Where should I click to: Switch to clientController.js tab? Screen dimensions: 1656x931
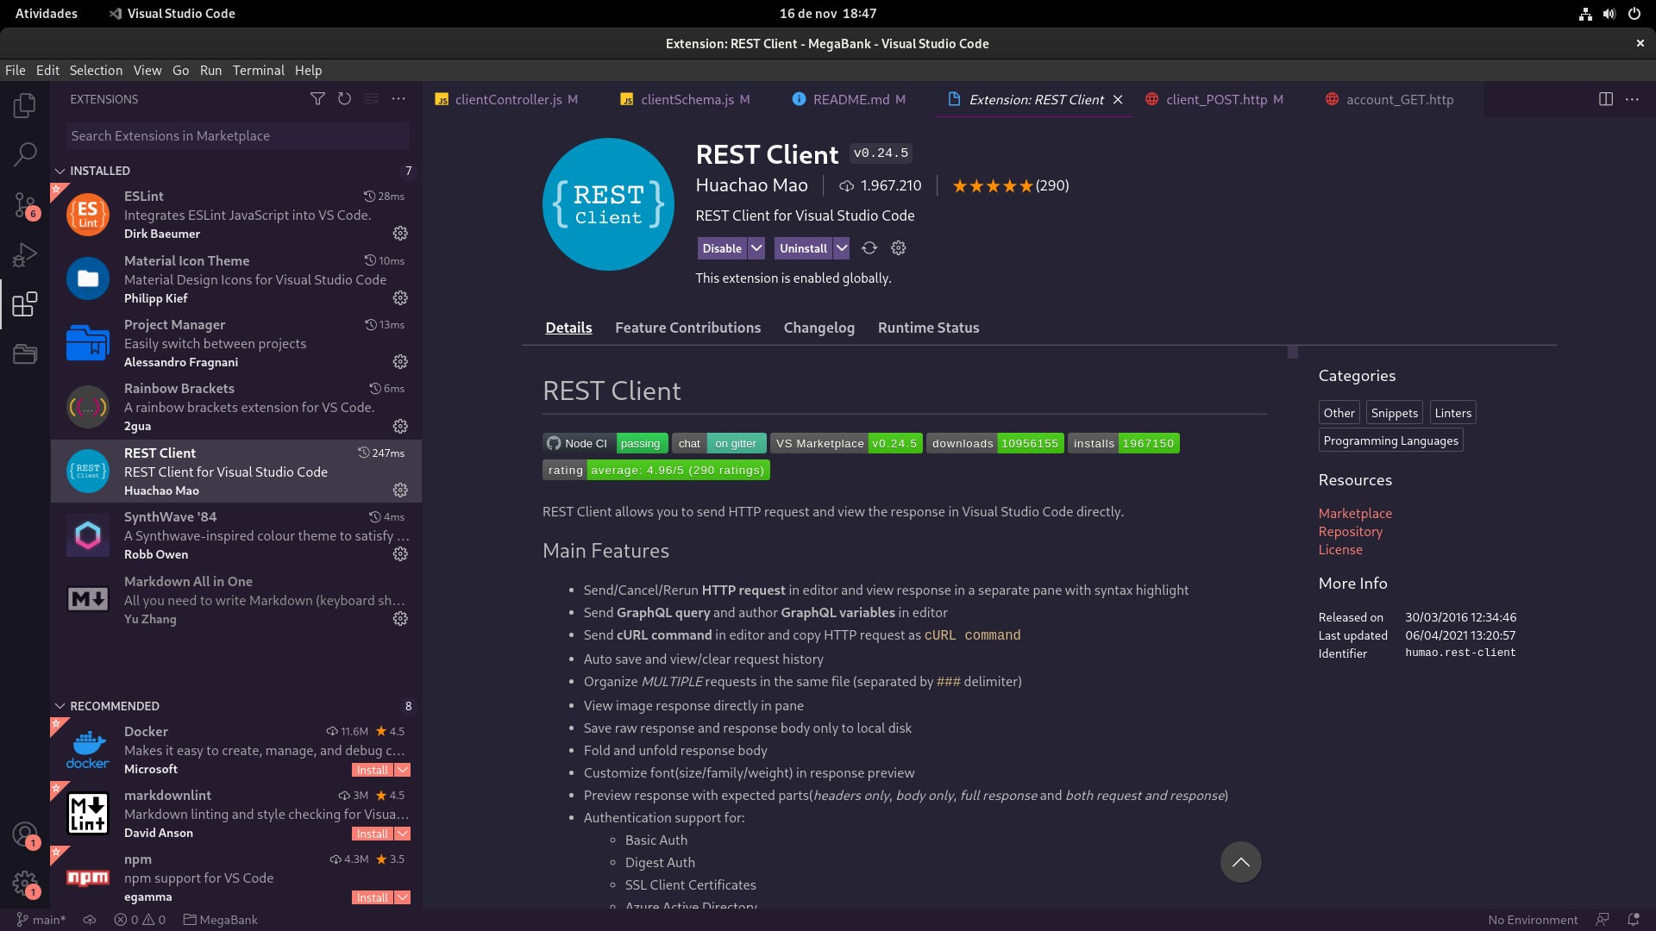click(x=508, y=100)
